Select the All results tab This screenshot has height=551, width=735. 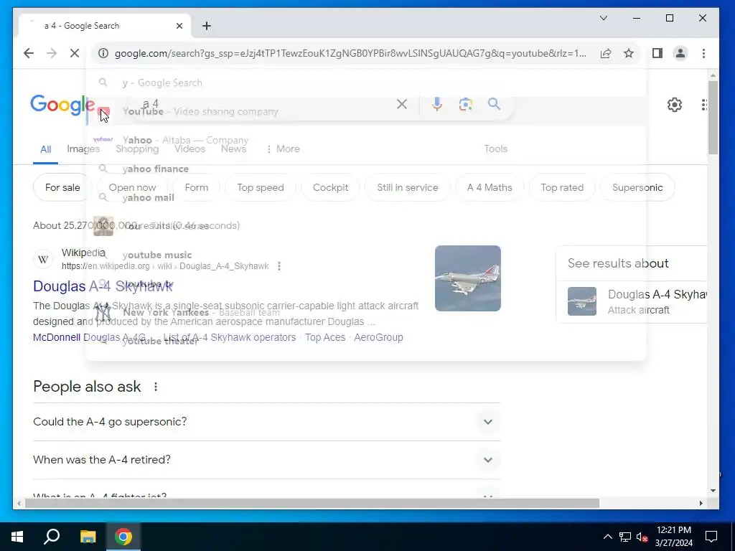point(45,149)
